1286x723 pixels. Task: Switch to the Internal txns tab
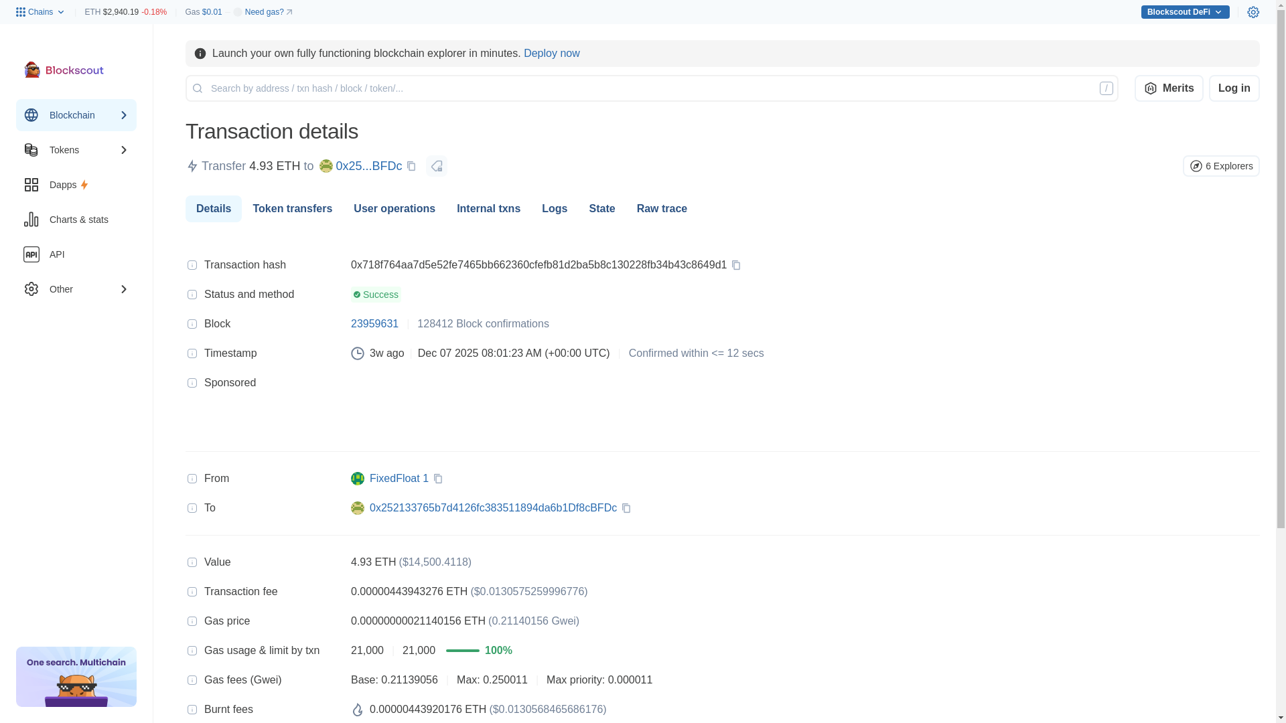[488, 209]
